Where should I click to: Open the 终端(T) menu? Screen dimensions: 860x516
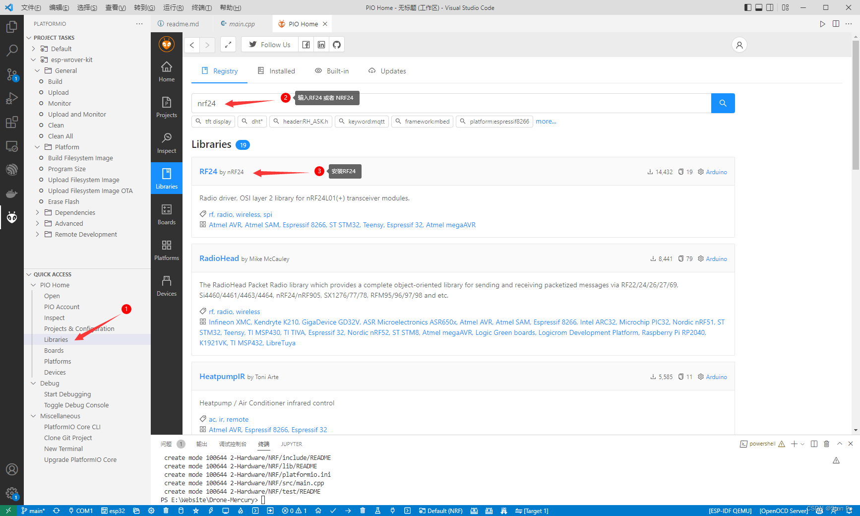[202, 7]
